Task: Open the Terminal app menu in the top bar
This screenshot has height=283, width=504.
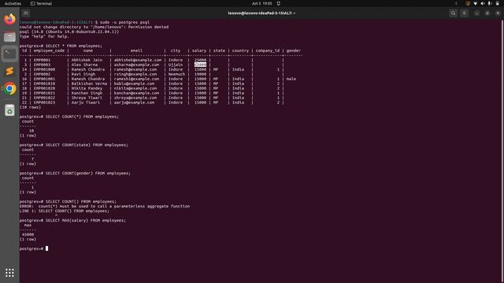Action: [41, 3]
